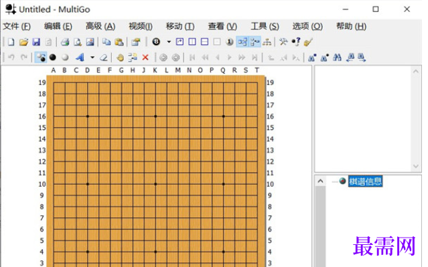Open dropdown arrow next to label tool
This screenshot has width=428, height=267.
tap(92, 58)
